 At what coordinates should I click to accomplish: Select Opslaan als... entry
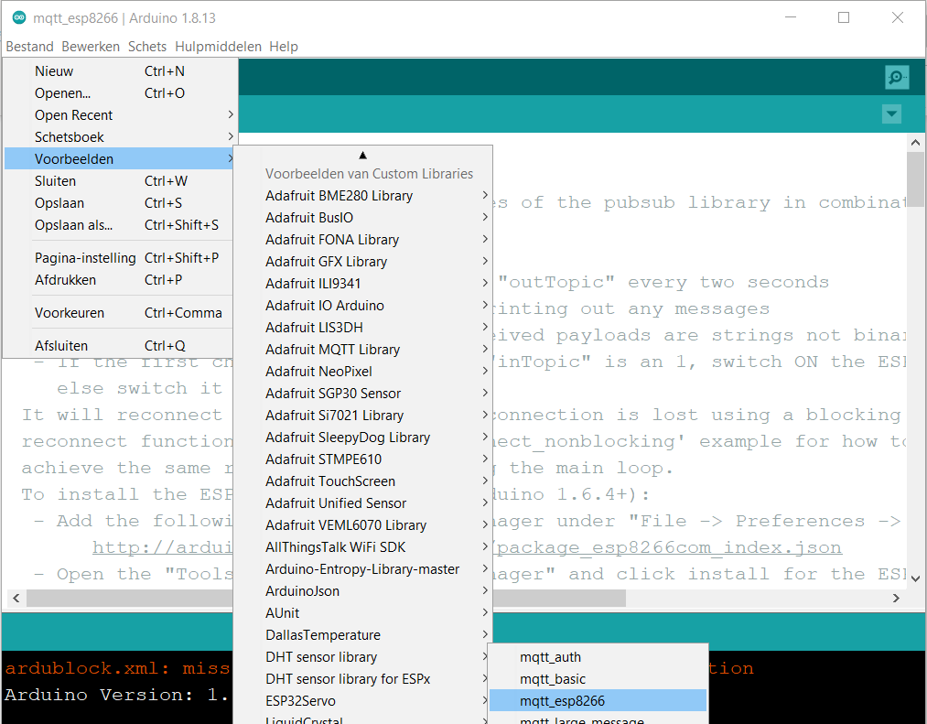(118, 225)
